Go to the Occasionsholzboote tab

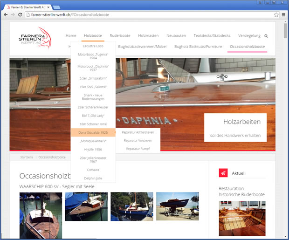tap(247, 47)
